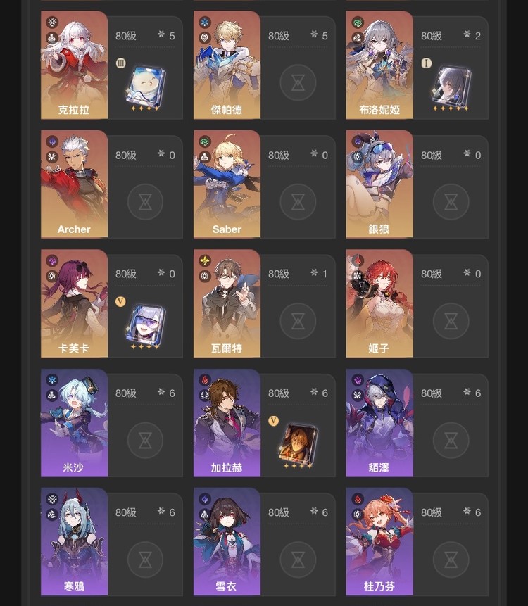Select Kafka's light cone card icon
528x606 pixels.
145,324
